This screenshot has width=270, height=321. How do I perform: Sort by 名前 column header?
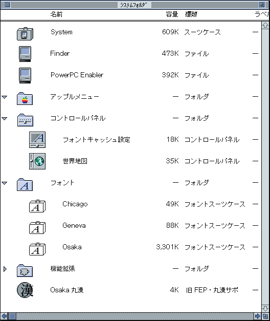coord(56,14)
